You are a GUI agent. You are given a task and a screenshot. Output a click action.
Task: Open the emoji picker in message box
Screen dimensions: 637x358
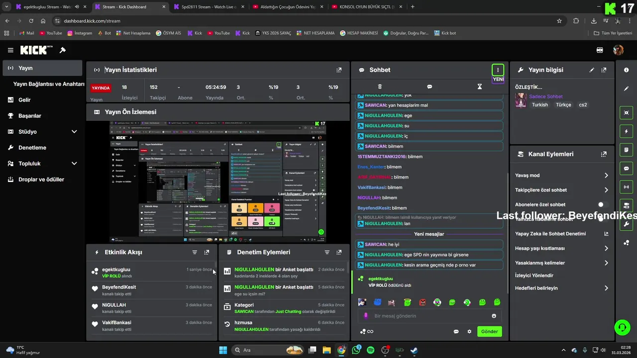click(x=494, y=316)
